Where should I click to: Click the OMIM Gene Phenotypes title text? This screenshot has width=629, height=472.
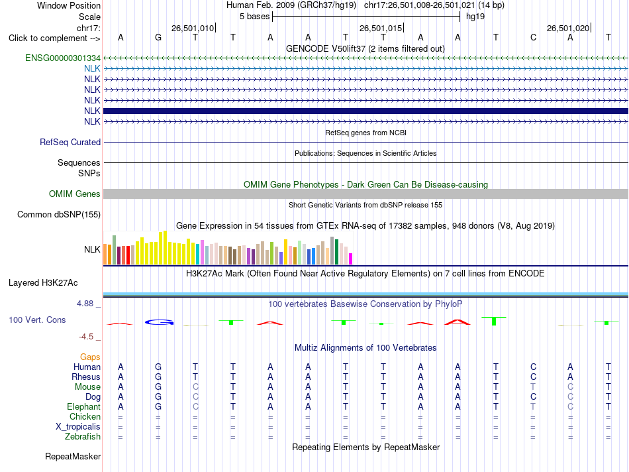point(365,184)
